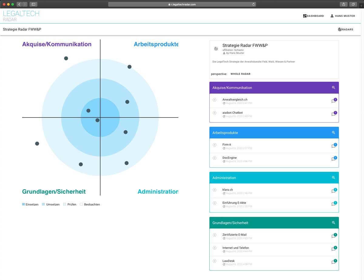Toggle the Beobachten legend box
The image size is (364, 280).
(81, 205)
